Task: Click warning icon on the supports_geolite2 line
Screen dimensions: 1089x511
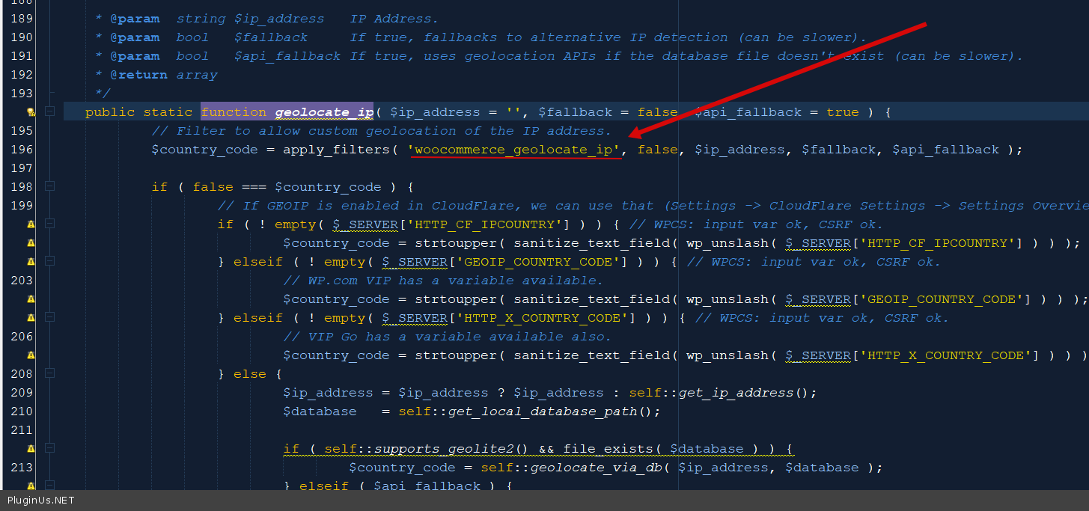Action: click(31, 449)
